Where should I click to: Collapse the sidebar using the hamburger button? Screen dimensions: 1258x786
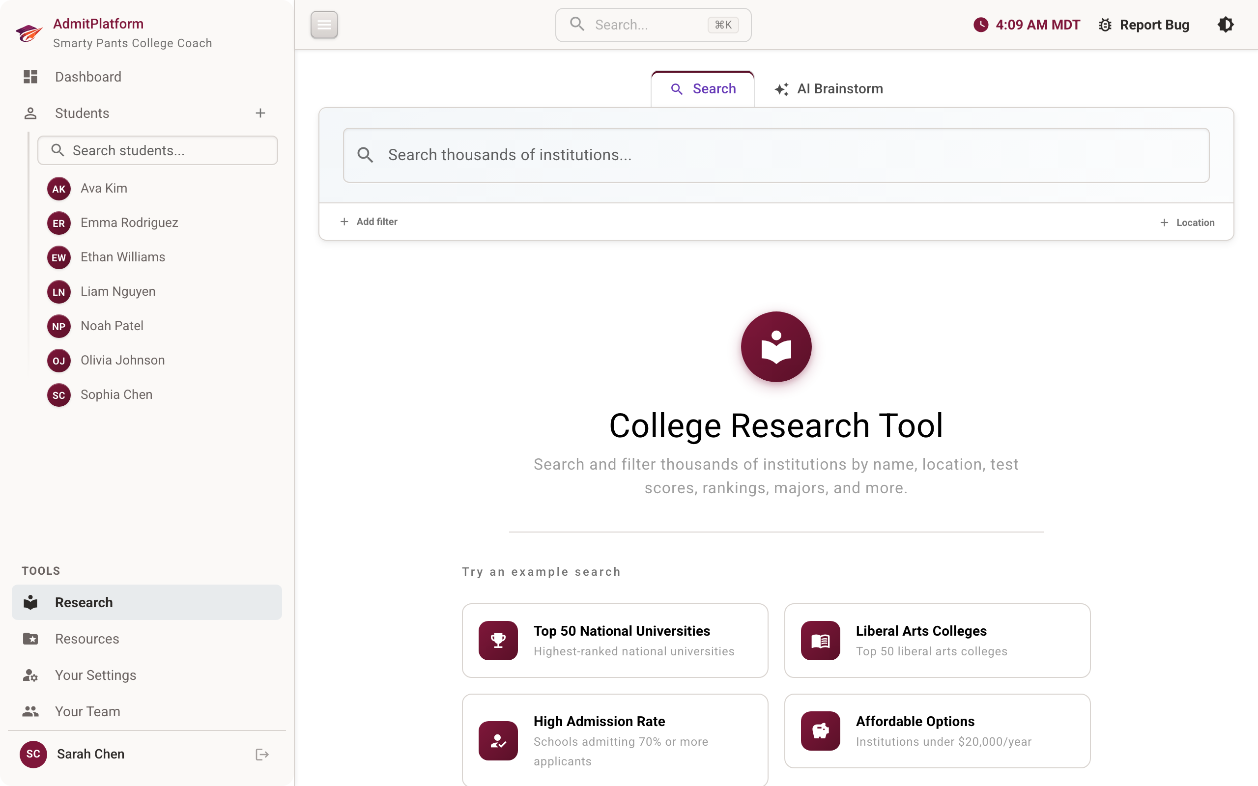tap(324, 25)
